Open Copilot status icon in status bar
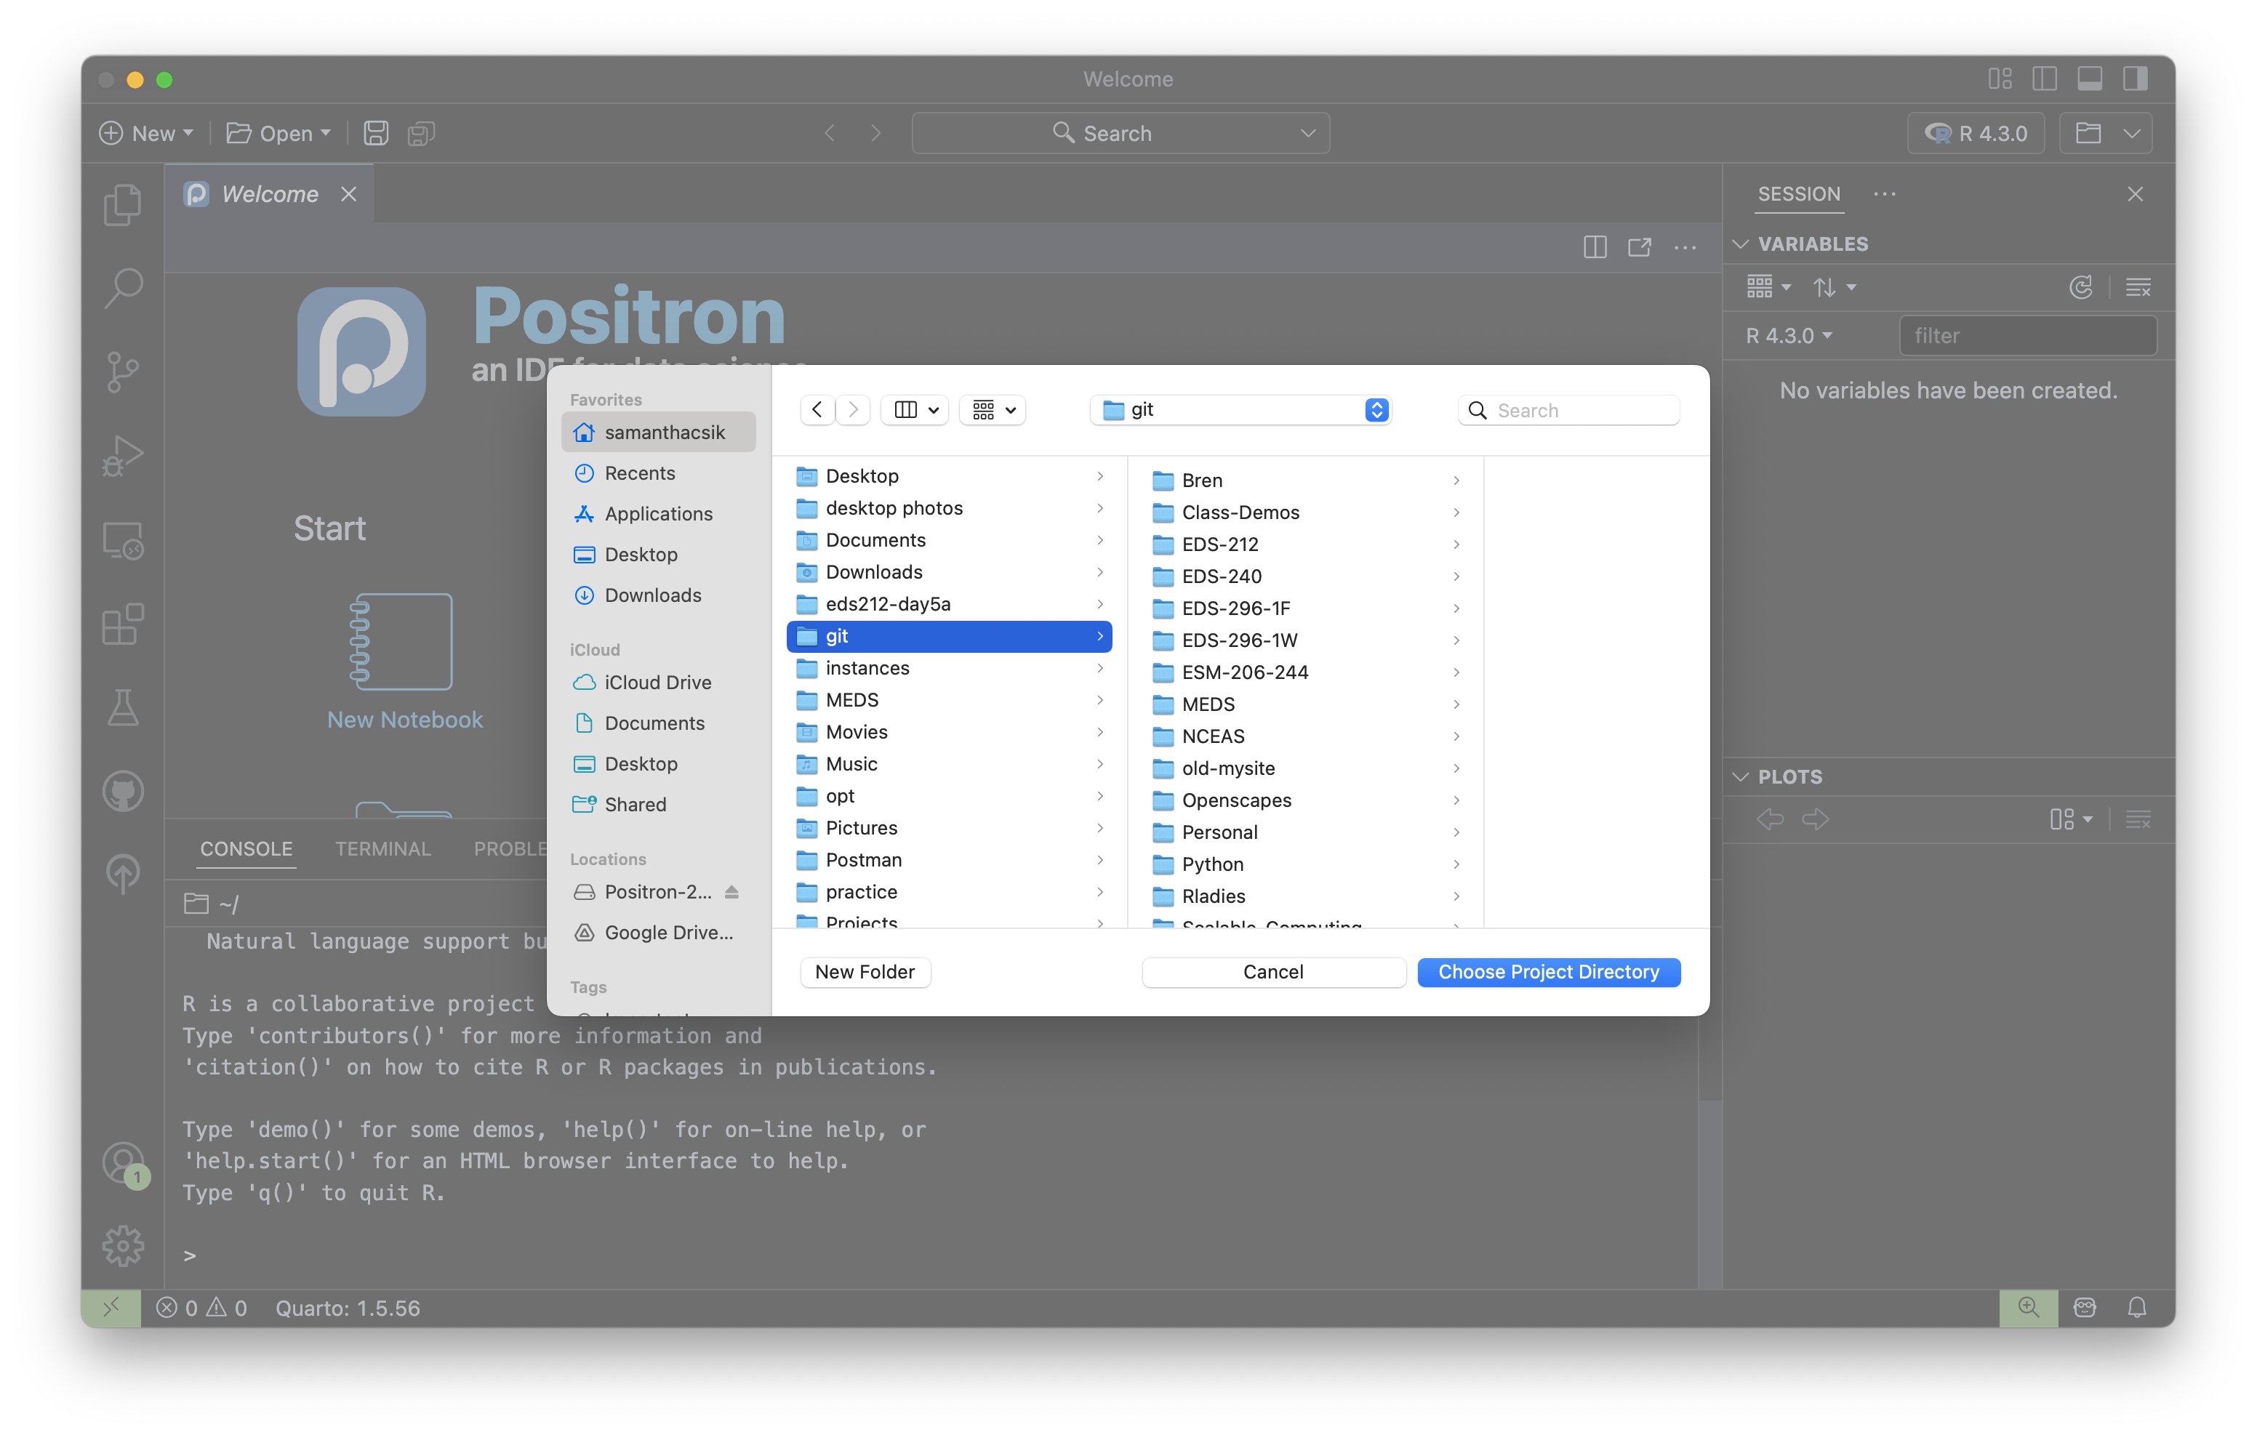 click(x=2085, y=1308)
